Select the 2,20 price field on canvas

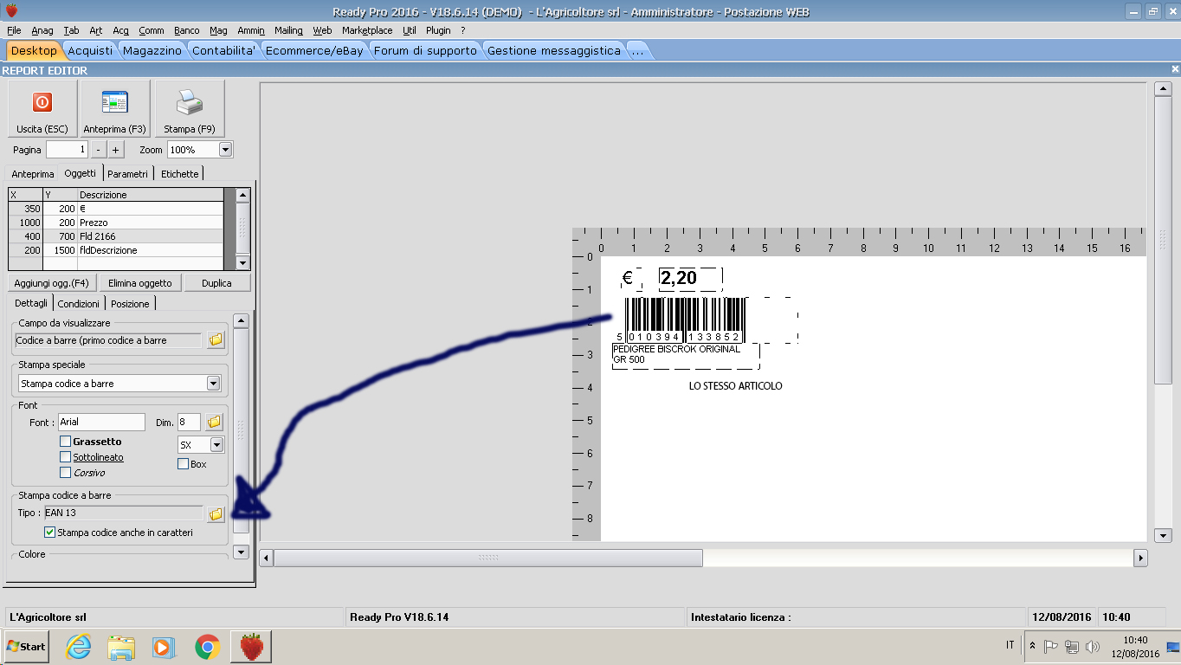click(690, 278)
